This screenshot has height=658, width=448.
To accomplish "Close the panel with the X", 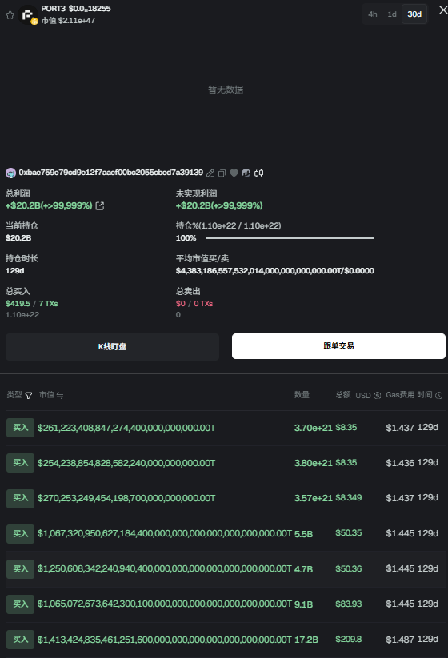I will coord(443,10).
